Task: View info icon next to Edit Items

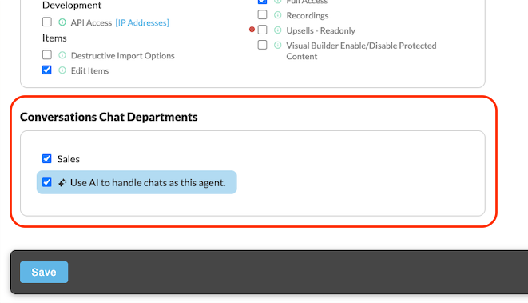Action: tap(62, 70)
